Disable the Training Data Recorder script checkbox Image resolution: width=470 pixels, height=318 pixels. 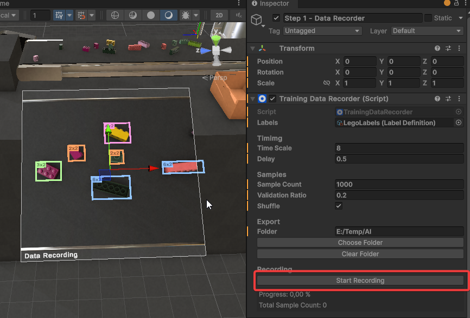pyautogui.click(x=273, y=99)
